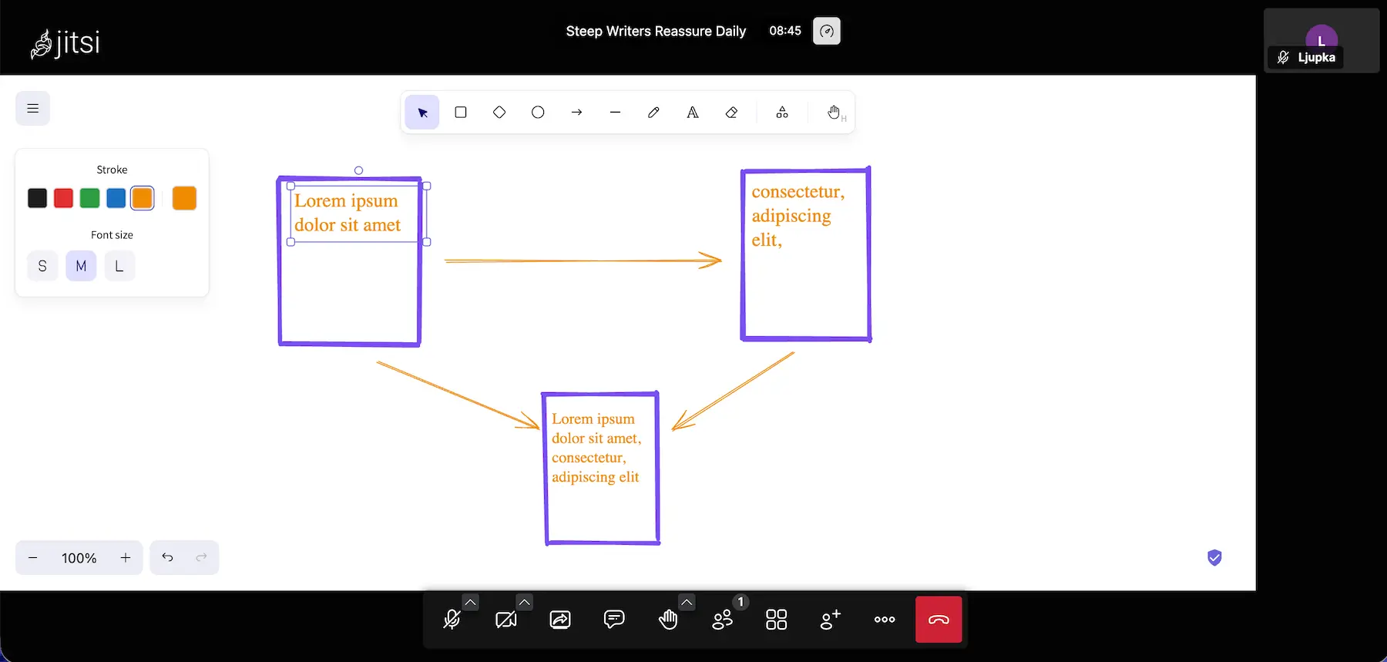
Task: Select the Selection arrow tool
Action: pos(422,113)
